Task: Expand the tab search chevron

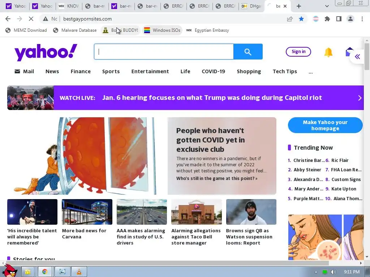Action: (x=327, y=6)
